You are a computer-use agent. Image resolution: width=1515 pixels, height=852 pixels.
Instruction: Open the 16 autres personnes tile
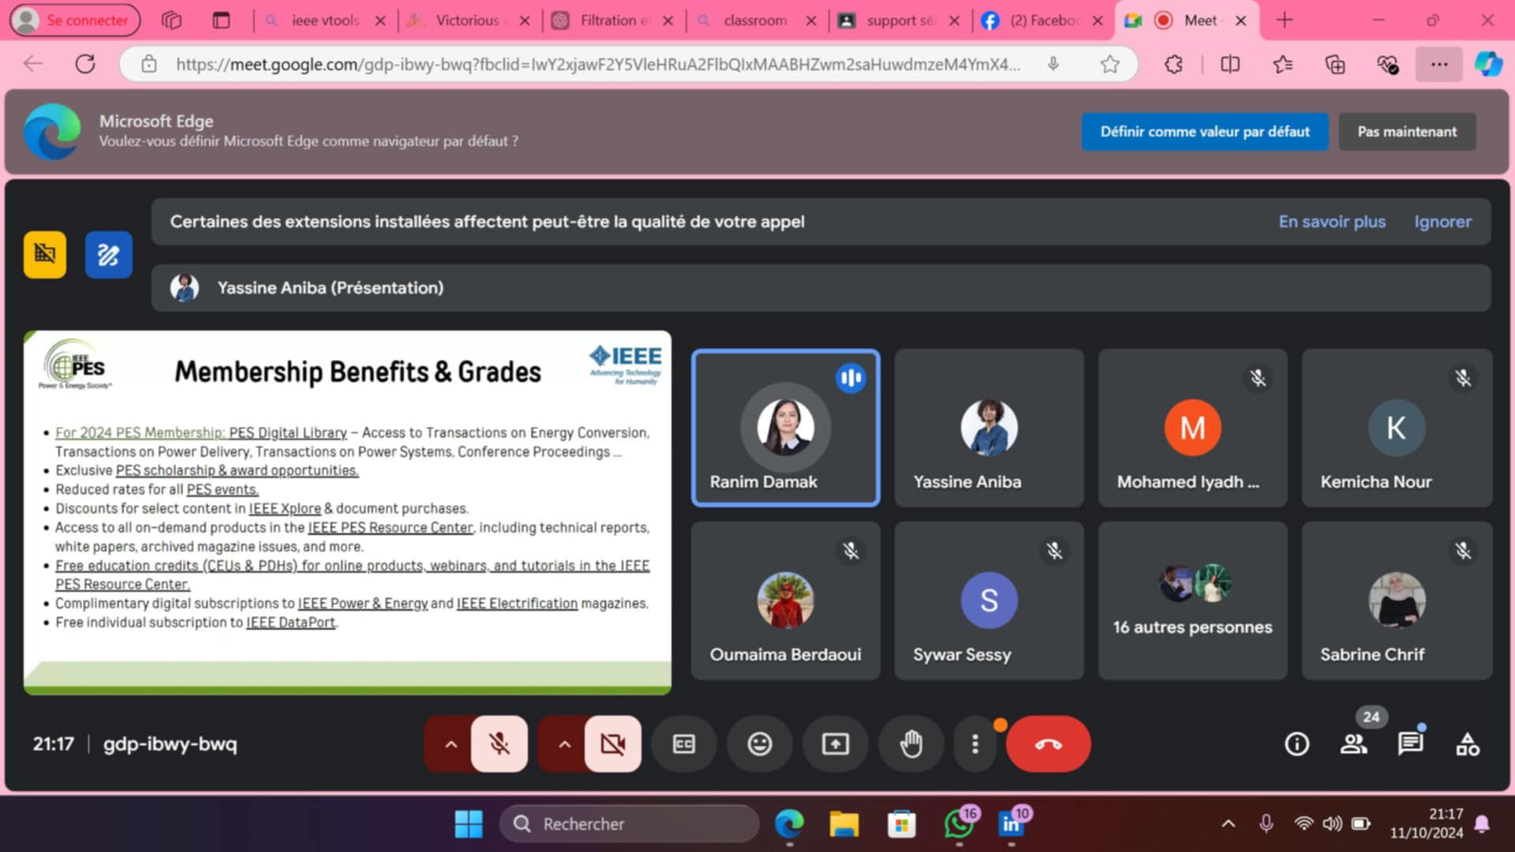(1193, 600)
